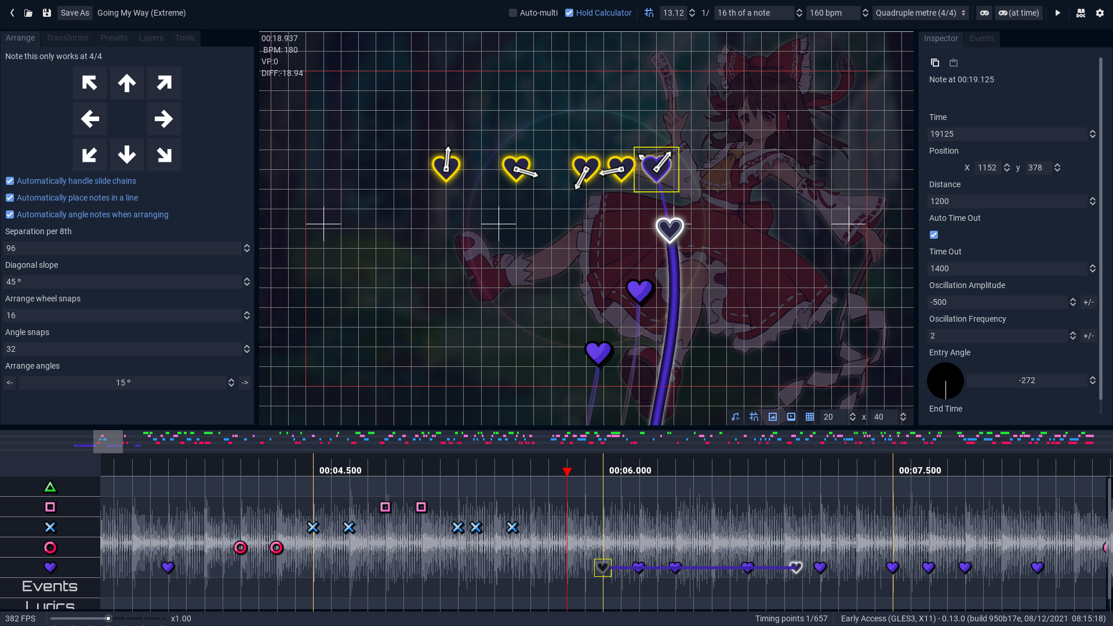Click the Entry Angle dial
Image resolution: width=1113 pixels, height=626 pixels.
click(945, 381)
